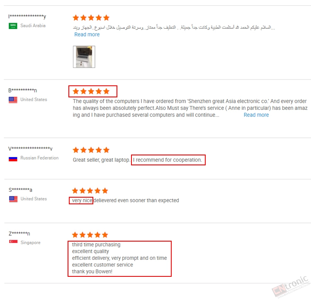Viewport: 311px width, 300px height.
Task: Click the star rating of the Singapore review
Action: (x=90, y=235)
